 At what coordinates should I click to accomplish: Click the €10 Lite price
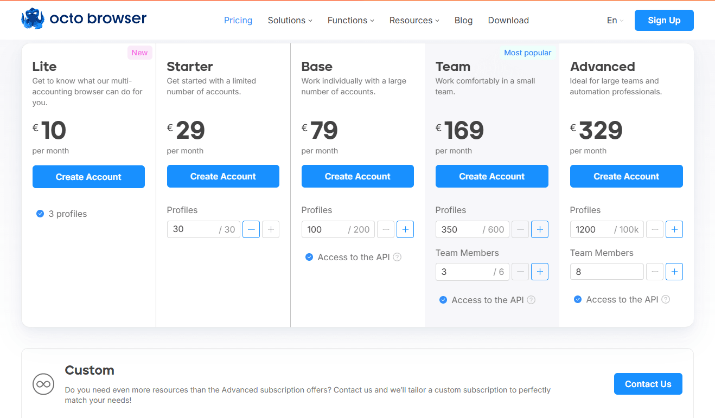pyautogui.click(x=49, y=131)
